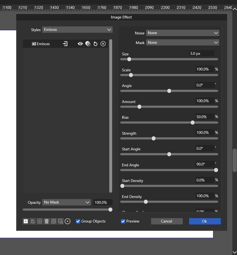The height and width of the screenshot is (255, 237).
Task: Uncheck the Group Objects checkbox
Action: (x=78, y=221)
